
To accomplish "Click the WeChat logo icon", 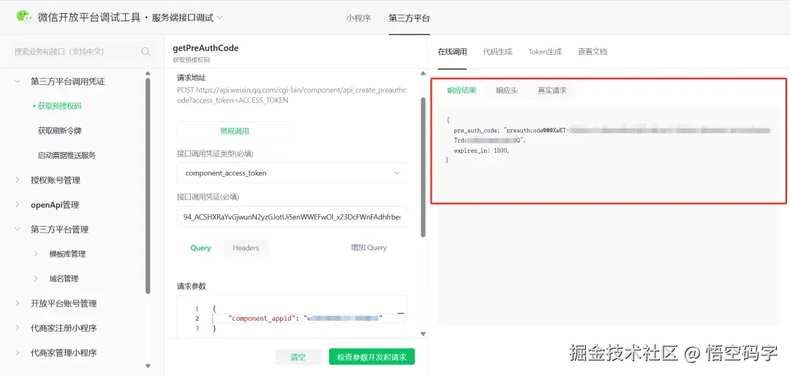I will coord(23,16).
